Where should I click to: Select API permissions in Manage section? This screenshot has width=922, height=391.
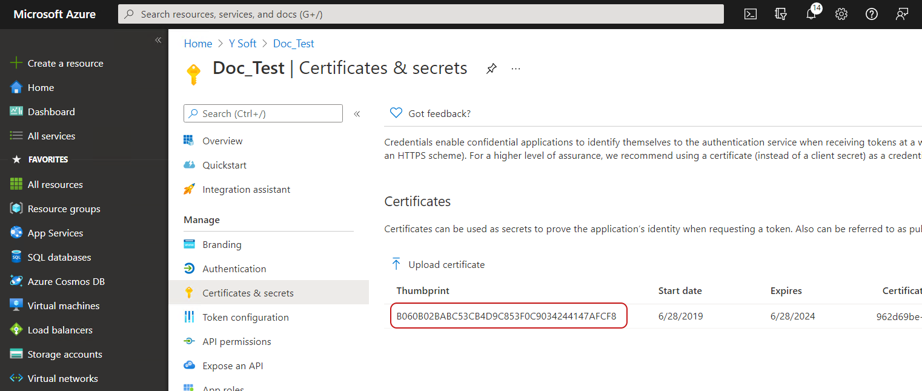[x=236, y=341]
